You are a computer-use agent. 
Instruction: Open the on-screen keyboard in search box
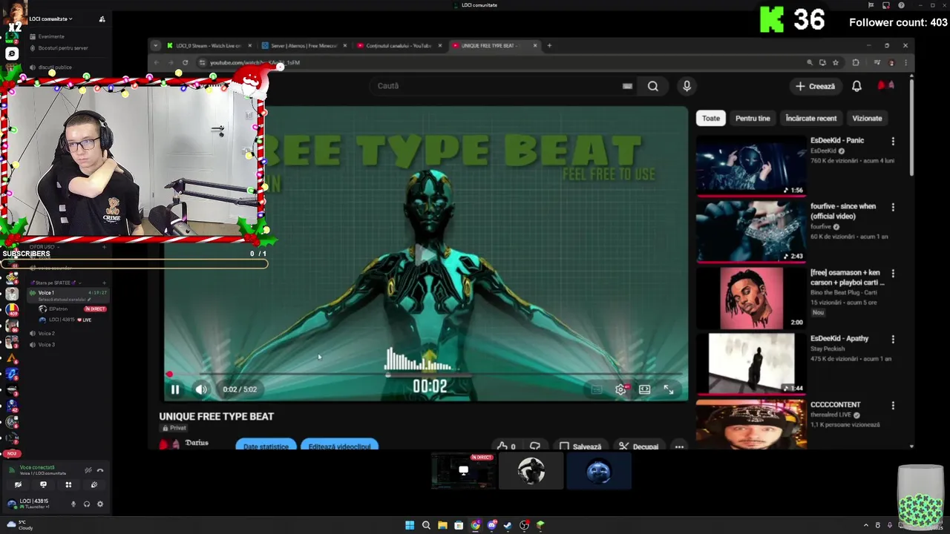tap(627, 86)
